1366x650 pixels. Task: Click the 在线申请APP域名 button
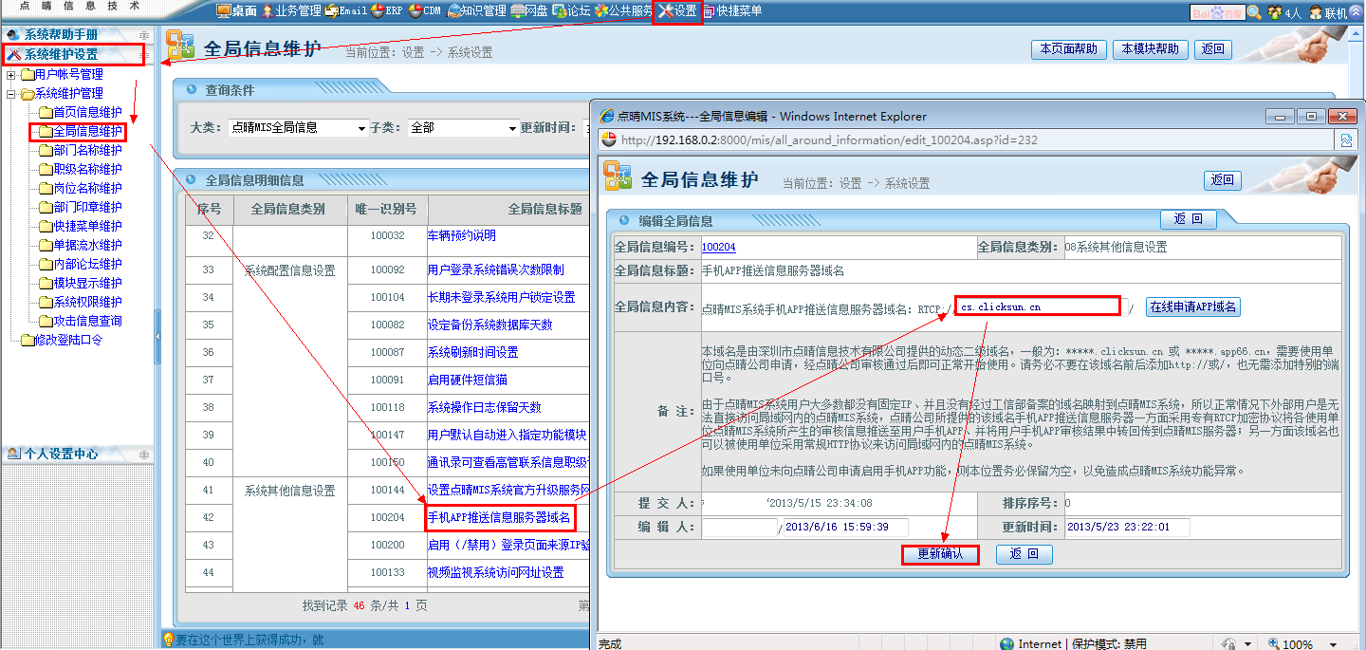click(x=1192, y=307)
